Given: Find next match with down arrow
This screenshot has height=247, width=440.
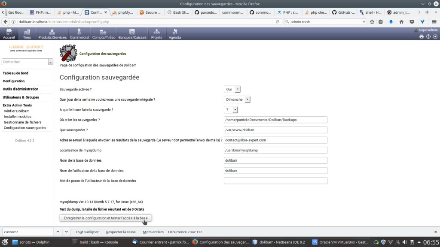Looking at the screenshot, I should [66, 232].
